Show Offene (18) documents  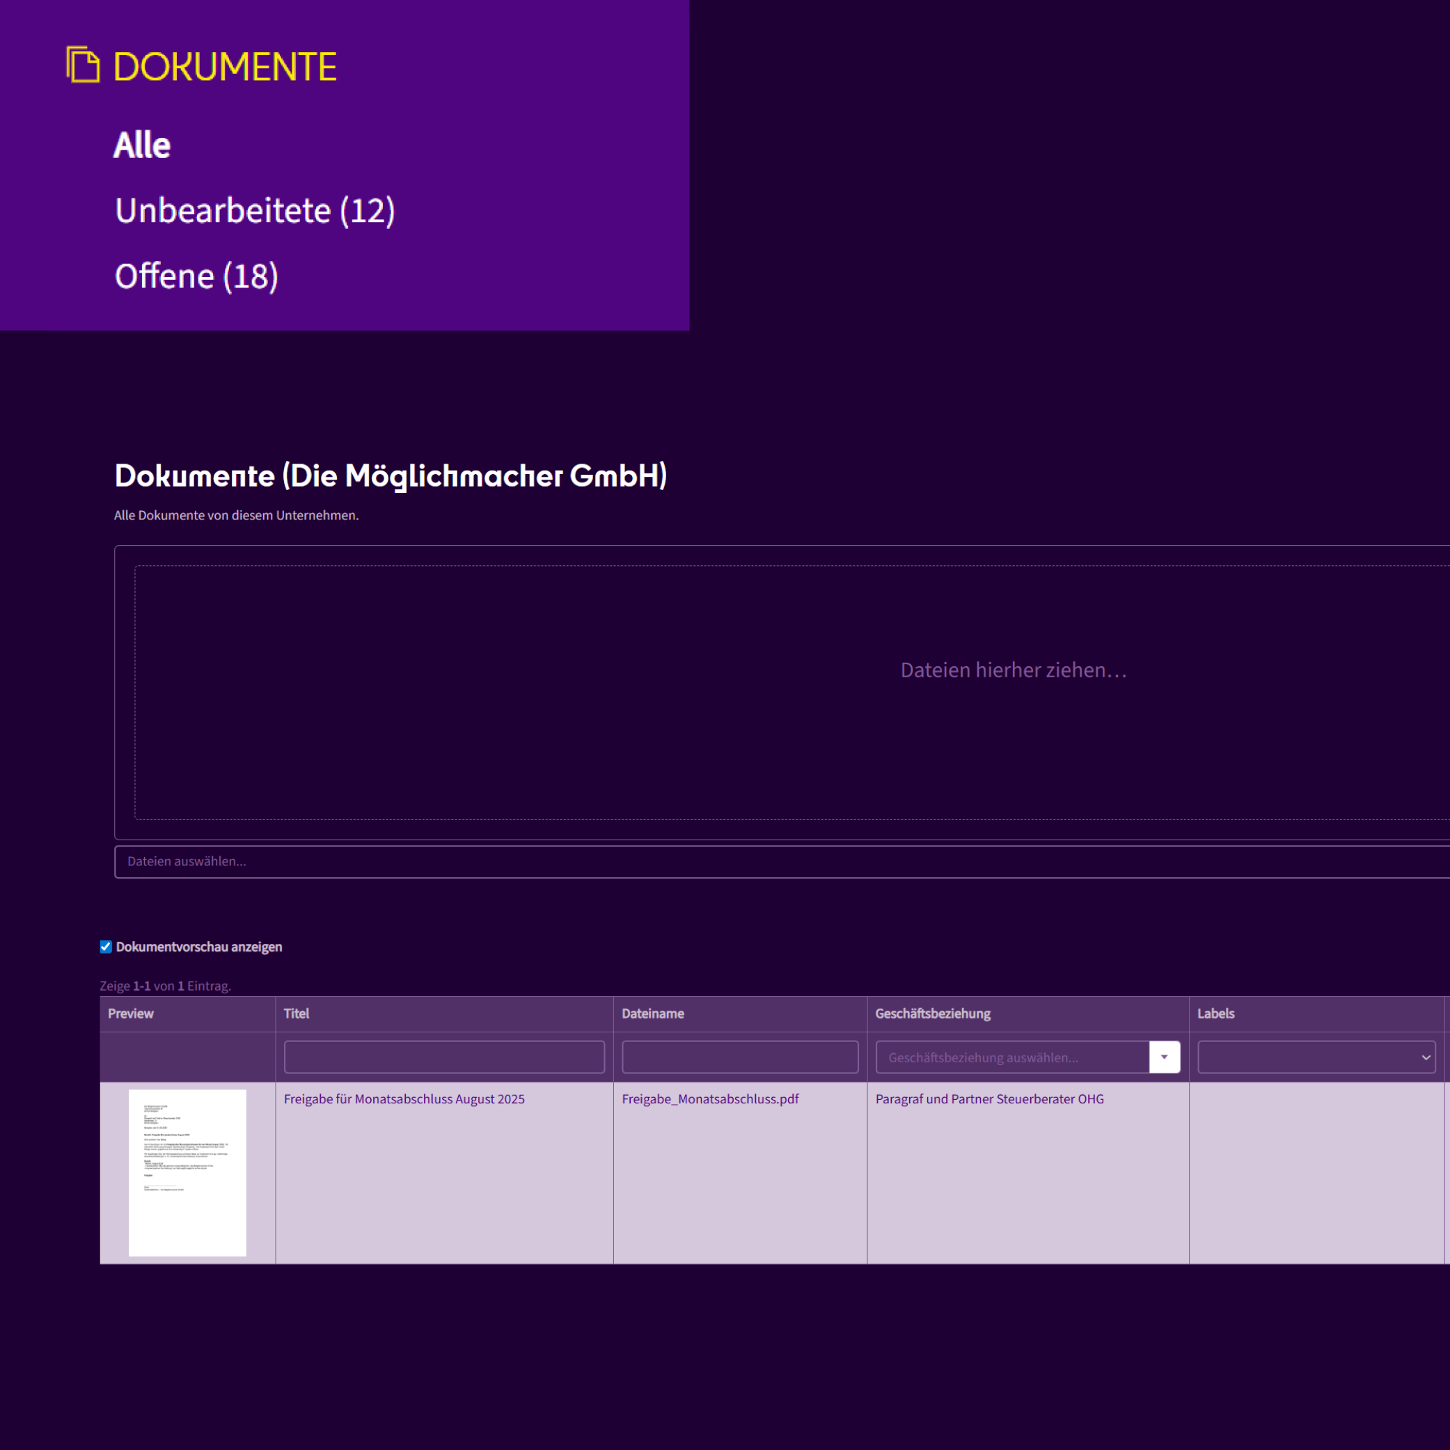click(x=196, y=276)
